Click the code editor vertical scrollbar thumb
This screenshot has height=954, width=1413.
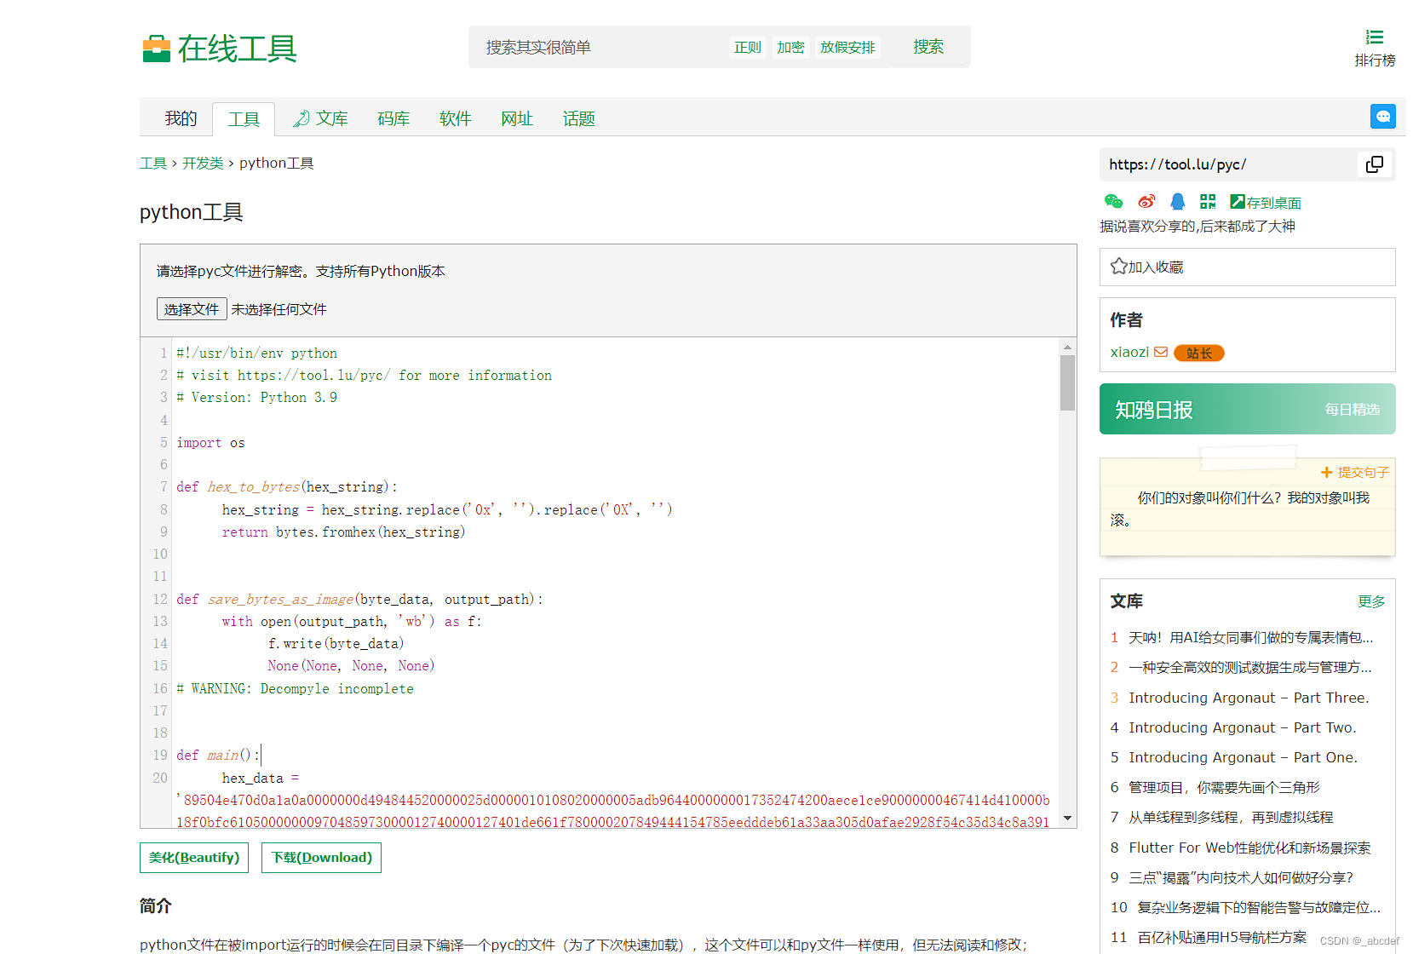coord(1067,382)
